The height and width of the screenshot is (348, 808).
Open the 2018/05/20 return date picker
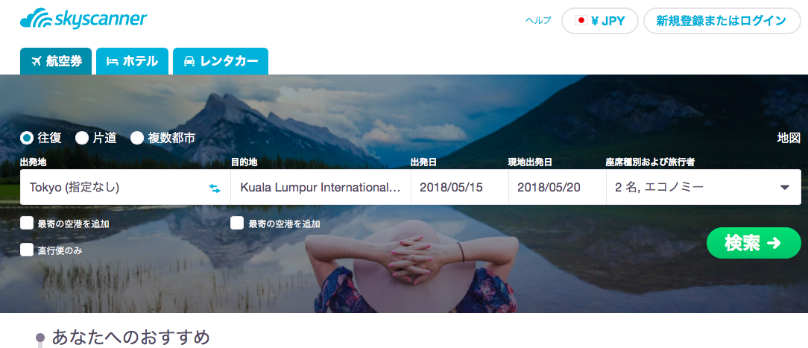[x=558, y=187]
